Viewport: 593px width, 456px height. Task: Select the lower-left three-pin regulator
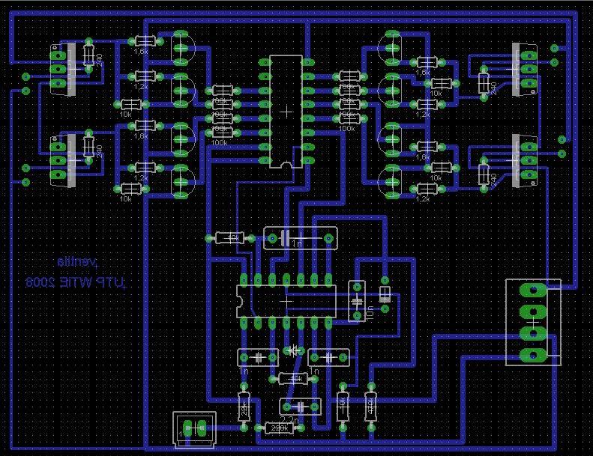pyautogui.click(x=63, y=160)
